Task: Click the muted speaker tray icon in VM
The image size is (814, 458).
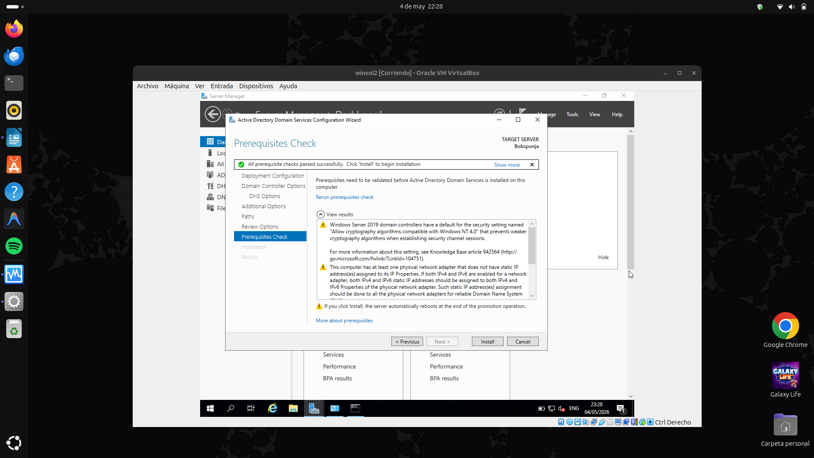Action: (x=562, y=409)
